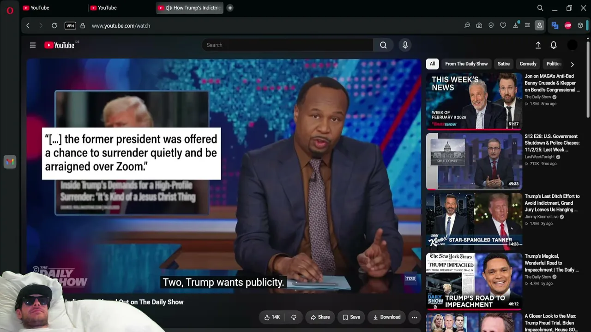591x332 pixels.
Task: Visit the LastWeekTonight channel link
Action: click(x=540, y=157)
